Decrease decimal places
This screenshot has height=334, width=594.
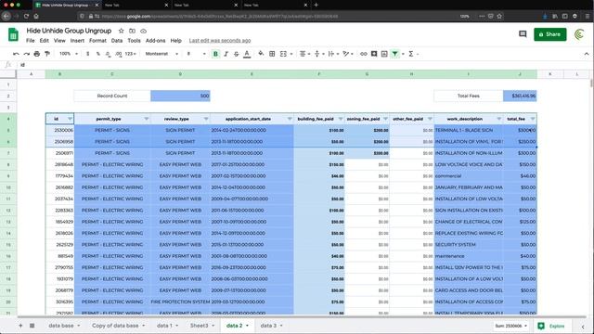coord(108,54)
